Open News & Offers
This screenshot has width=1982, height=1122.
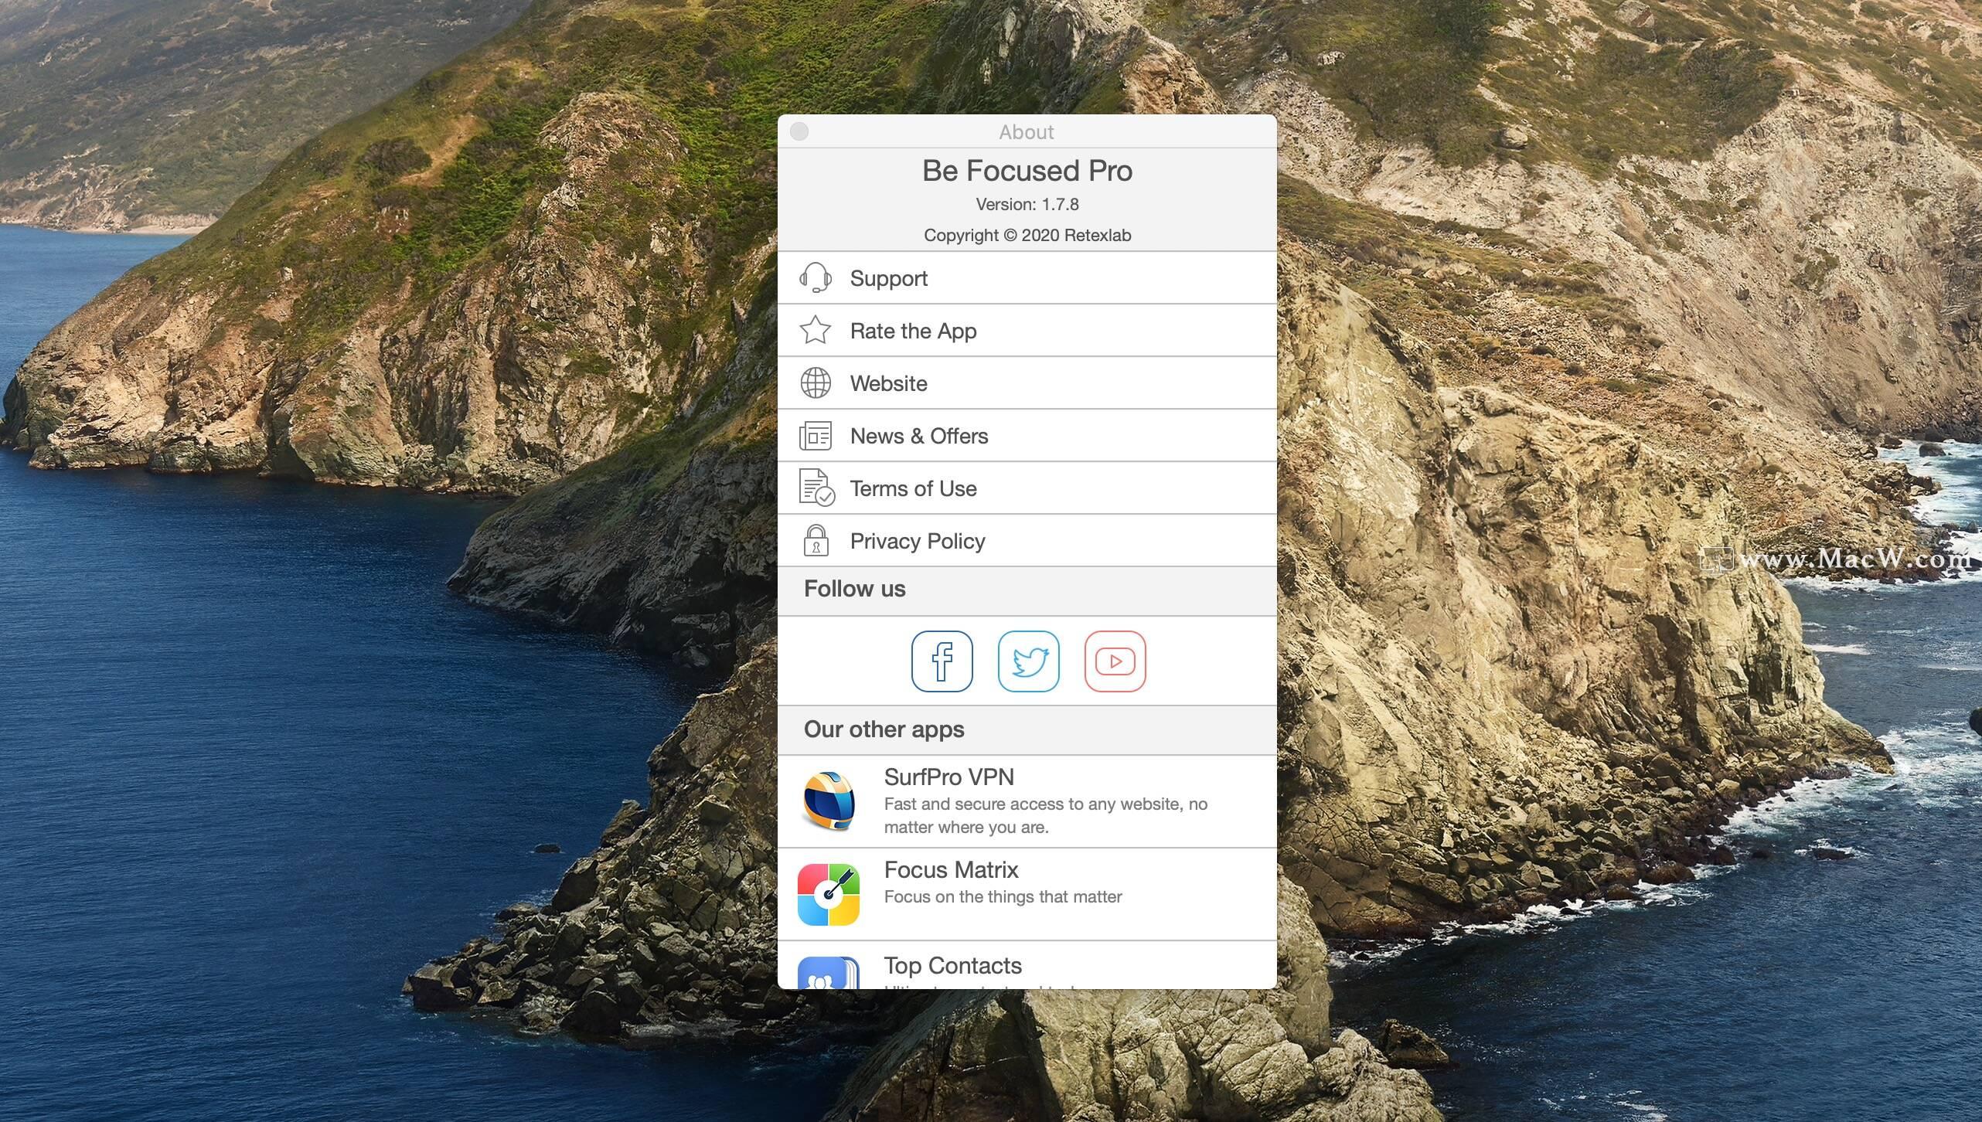coord(1027,435)
